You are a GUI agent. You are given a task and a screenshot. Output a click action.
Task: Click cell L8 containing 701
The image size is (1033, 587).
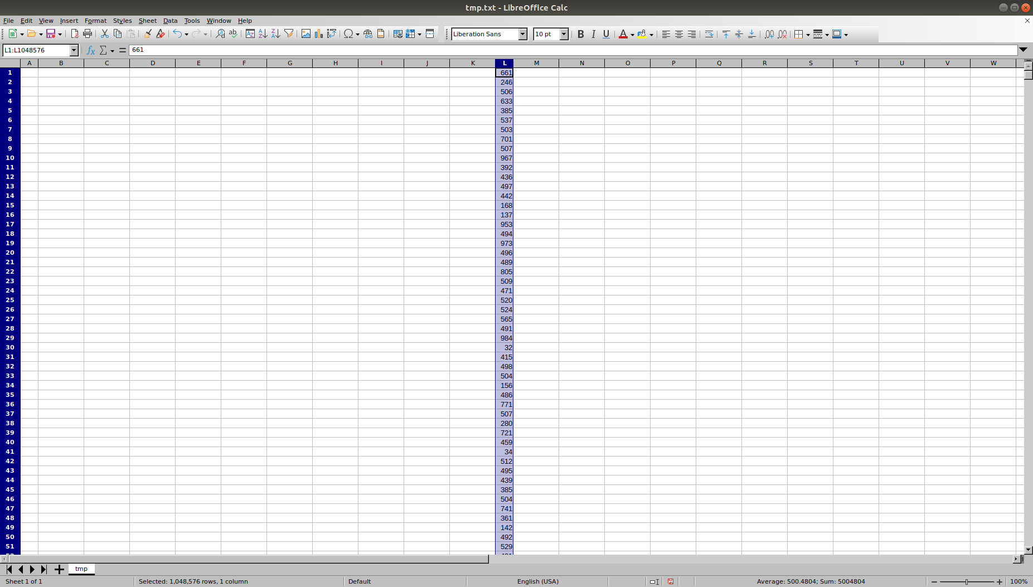click(504, 139)
